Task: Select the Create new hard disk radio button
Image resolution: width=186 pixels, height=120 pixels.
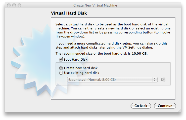Action: point(61,68)
